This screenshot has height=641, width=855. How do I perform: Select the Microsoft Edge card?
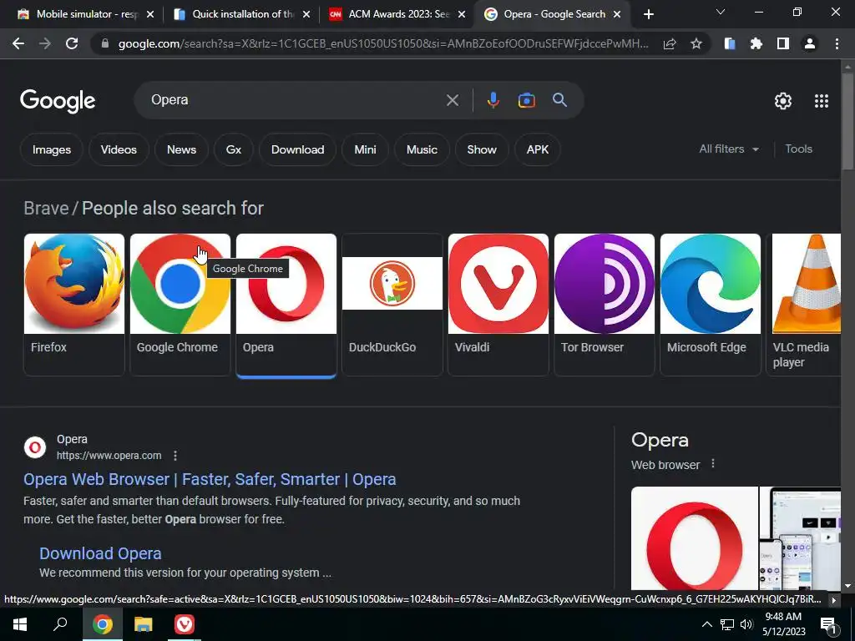click(x=710, y=304)
